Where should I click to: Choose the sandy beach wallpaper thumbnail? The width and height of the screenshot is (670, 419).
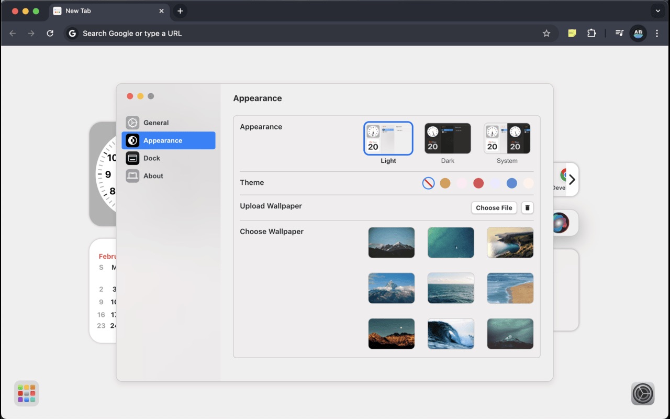coord(510,288)
